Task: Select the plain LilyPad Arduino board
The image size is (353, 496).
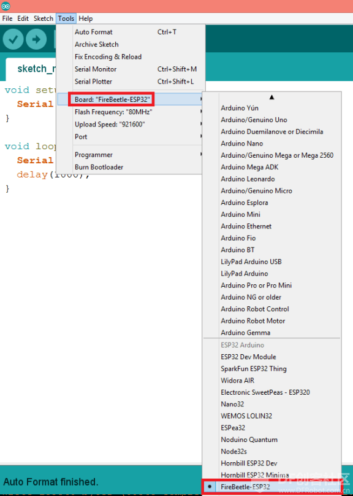Action: (x=271, y=273)
